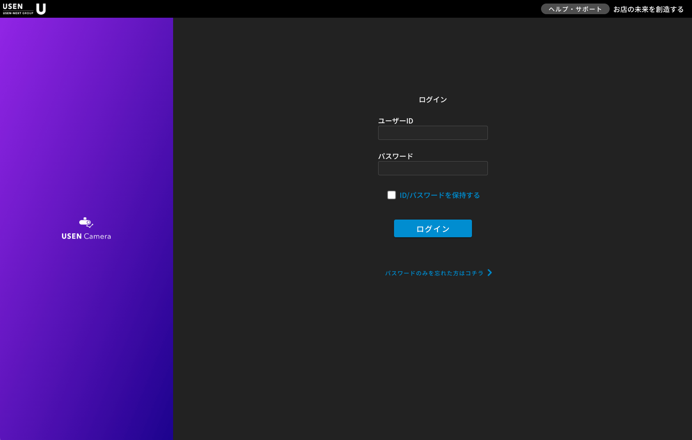692x440 pixels.
Task: Focus the パスワード input field
Action: (x=433, y=168)
